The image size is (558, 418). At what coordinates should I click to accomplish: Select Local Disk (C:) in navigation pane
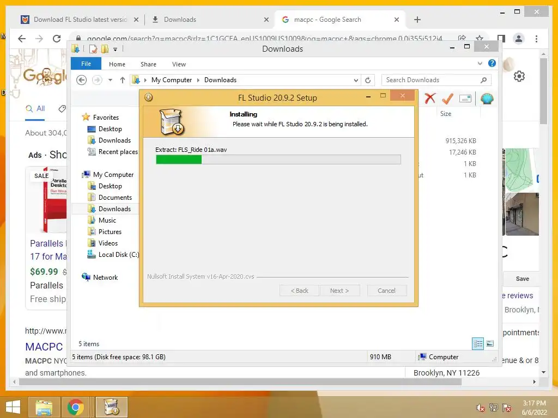click(118, 255)
